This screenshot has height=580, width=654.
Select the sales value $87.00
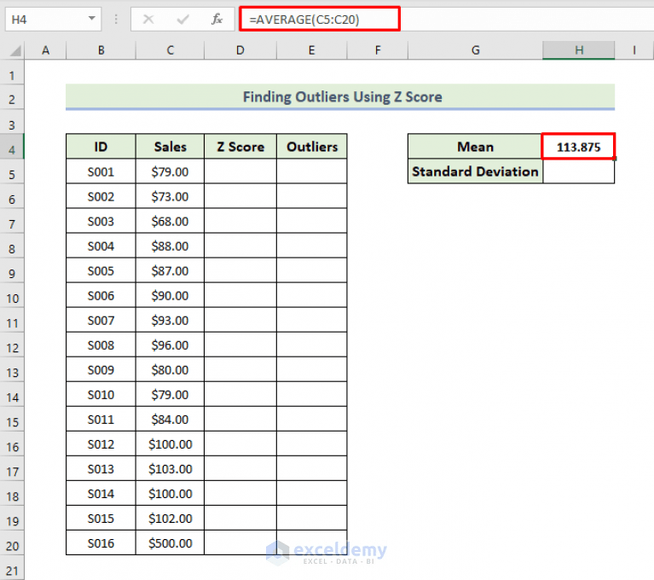[171, 270]
